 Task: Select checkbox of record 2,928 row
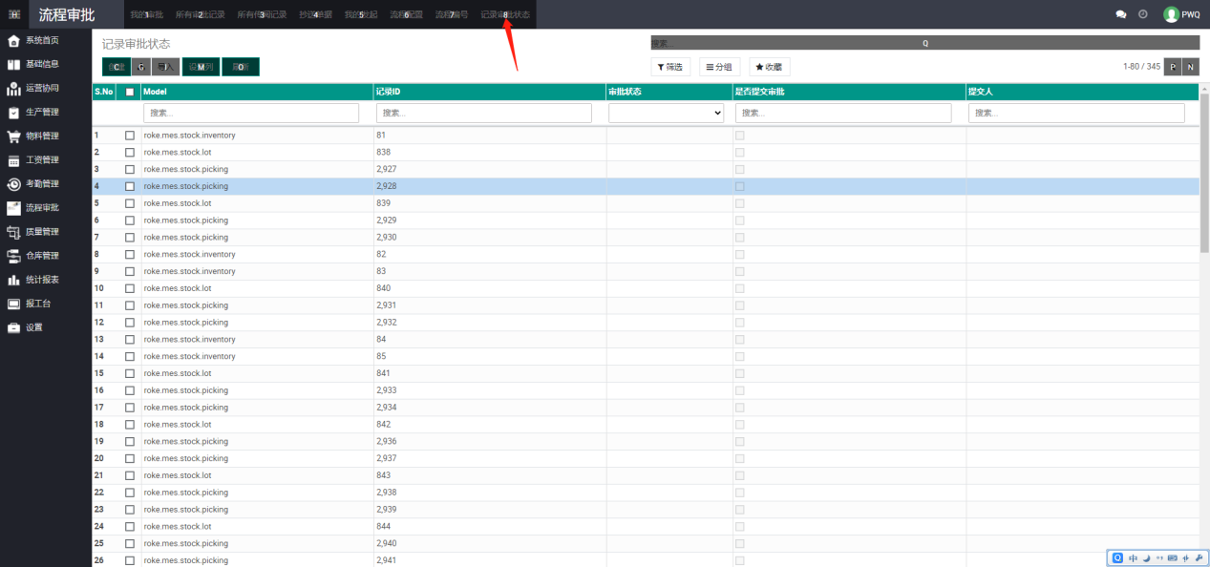[x=130, y=187]
